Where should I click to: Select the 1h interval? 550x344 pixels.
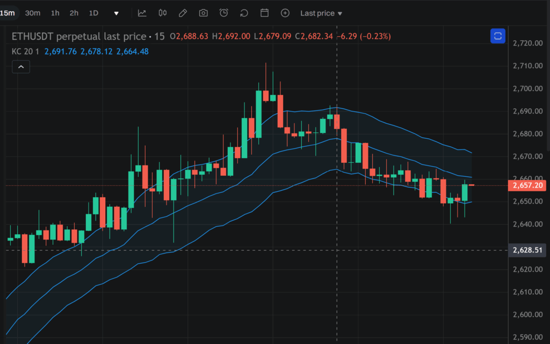pos(55,13)
